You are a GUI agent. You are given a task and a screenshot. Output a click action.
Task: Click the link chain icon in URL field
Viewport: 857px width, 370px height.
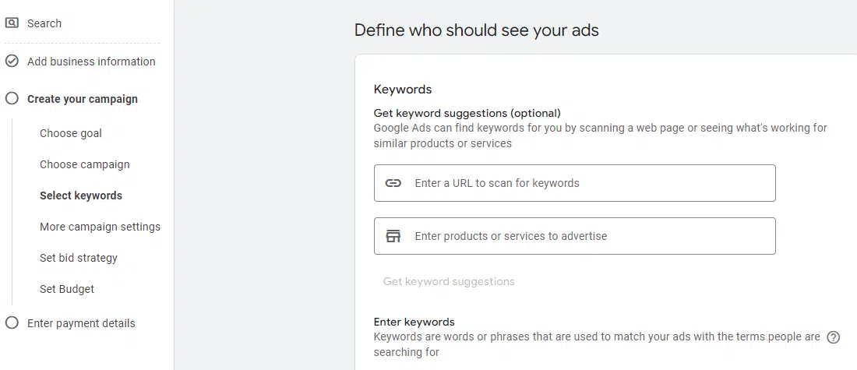click(393, 183)
